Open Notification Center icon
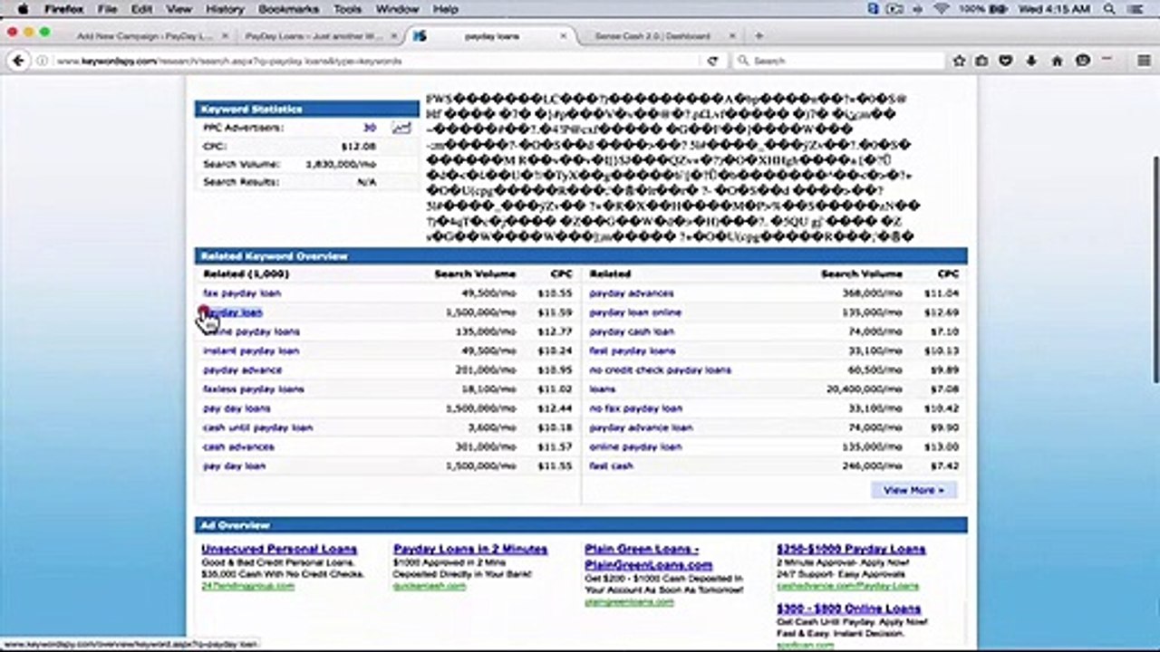Image resolution: width=1160 pixels, height=652 pixels. tap(1138, 9)
